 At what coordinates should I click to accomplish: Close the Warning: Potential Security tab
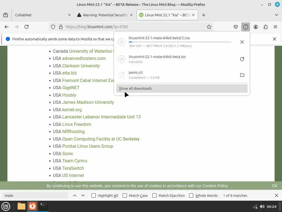(131, 15)
